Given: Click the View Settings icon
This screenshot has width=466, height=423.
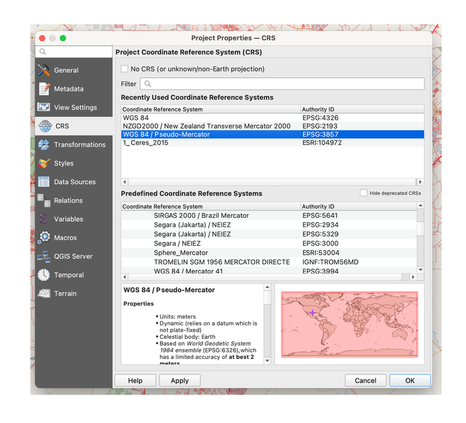Looking at the screenshot, I should (x=44, y=107).
